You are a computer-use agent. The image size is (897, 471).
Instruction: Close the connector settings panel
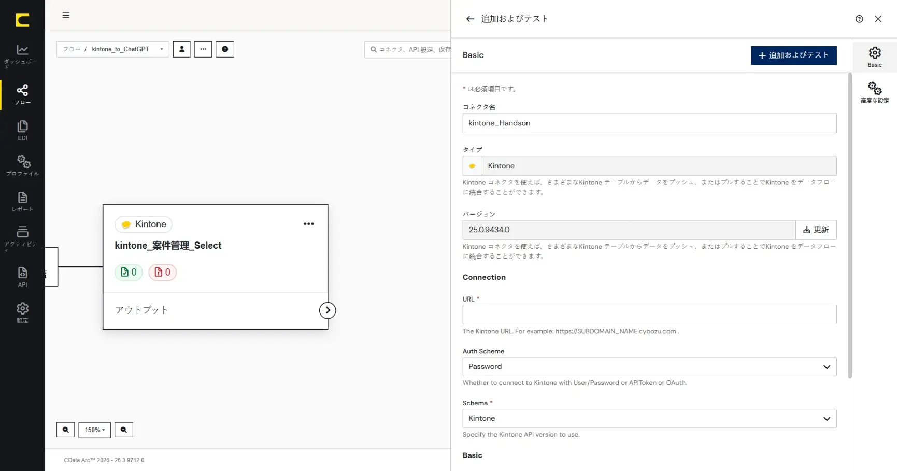[x=878, y=19]
